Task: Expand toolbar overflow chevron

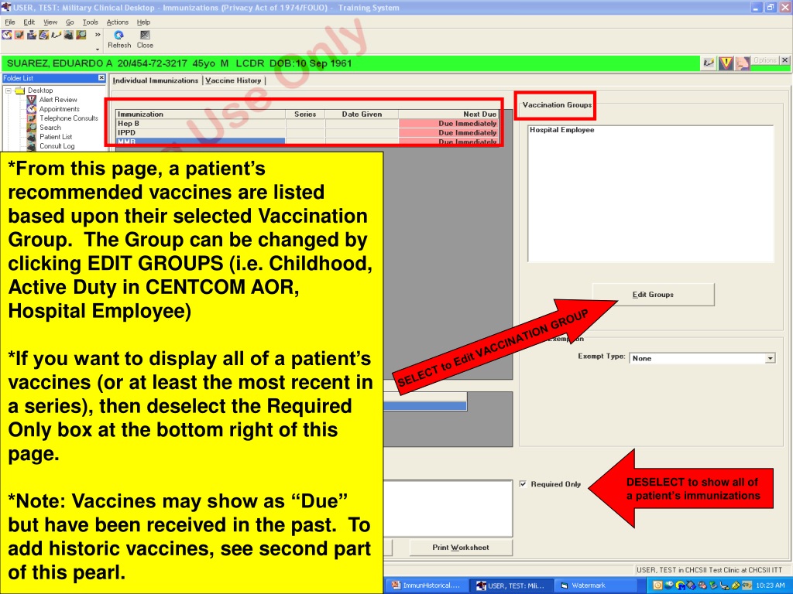Action: [98, 34]
